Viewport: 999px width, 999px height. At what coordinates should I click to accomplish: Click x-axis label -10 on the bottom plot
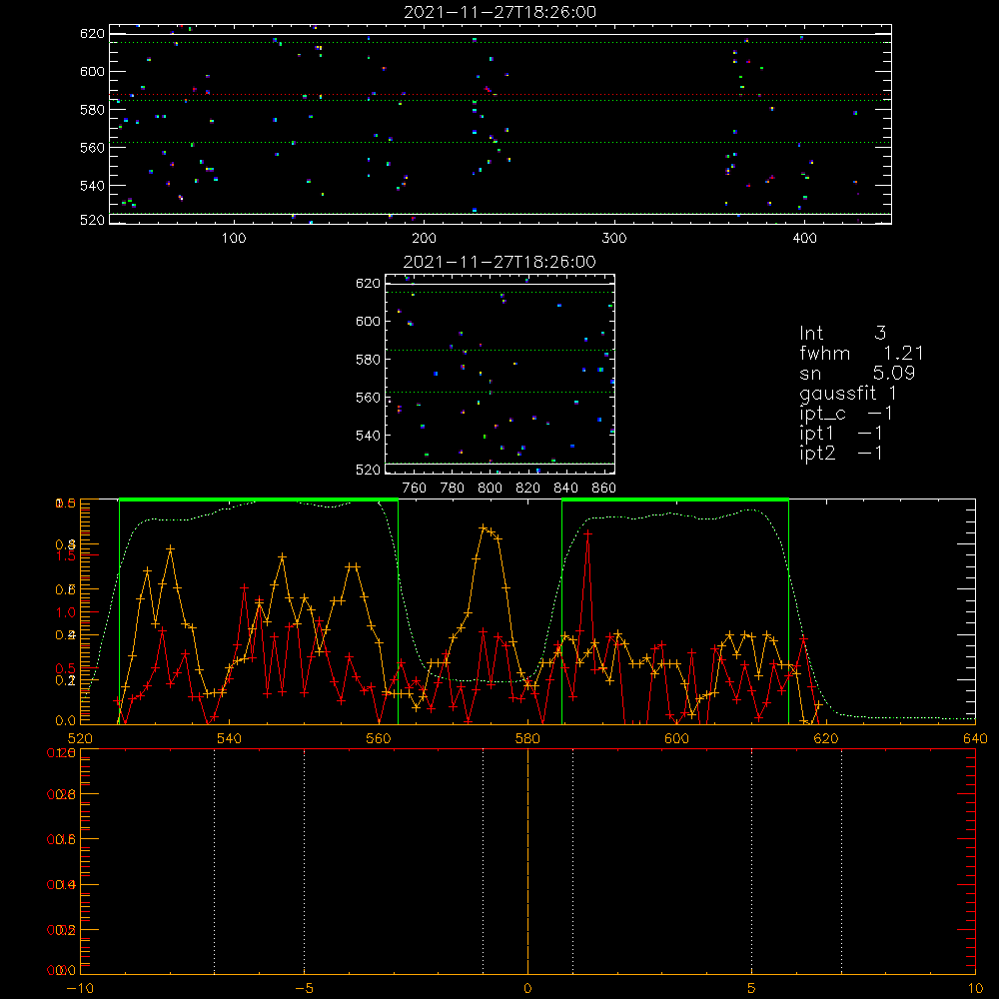(80, 989)
